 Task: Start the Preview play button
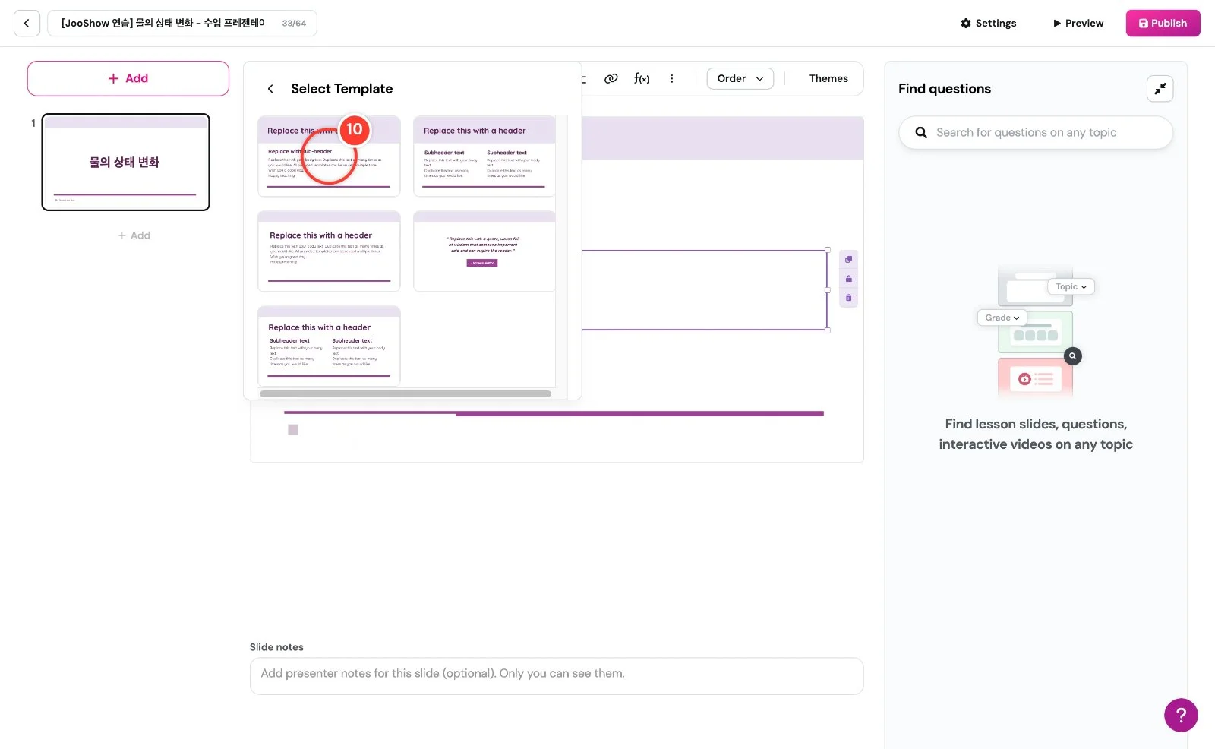click(1078, 24)
